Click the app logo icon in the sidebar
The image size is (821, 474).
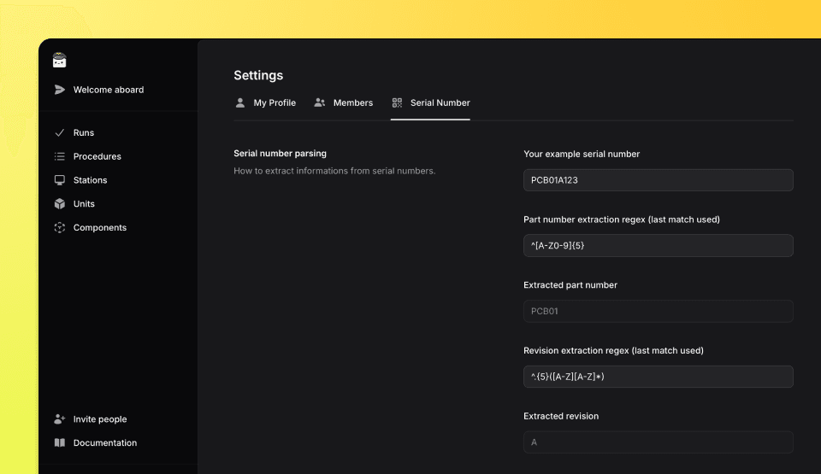pos(60,60)
